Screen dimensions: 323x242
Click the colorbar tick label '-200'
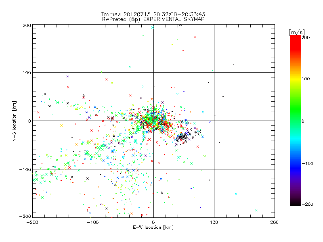pyautogui.click(x=307, y=204)
